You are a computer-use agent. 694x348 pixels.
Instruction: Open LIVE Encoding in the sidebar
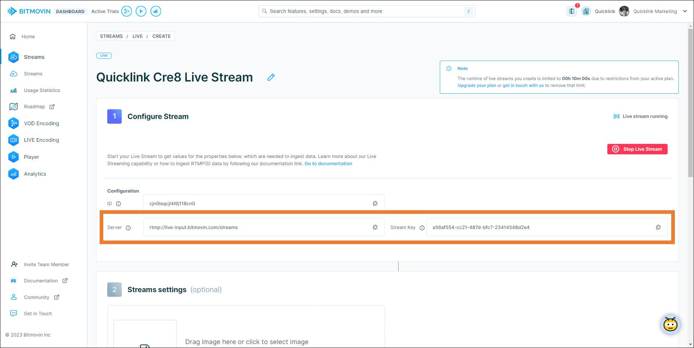coord(41,140)
